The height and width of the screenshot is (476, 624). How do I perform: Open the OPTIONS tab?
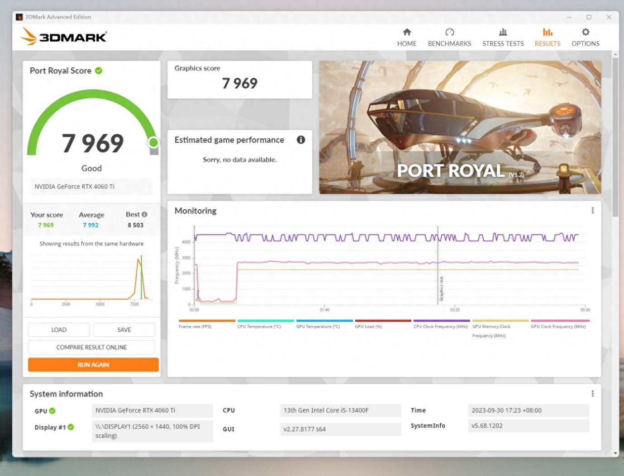(586, 38)
